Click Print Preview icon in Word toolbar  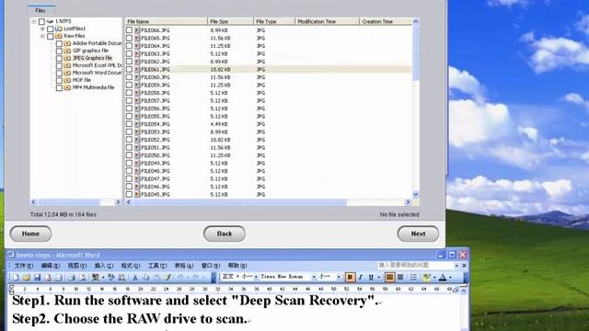[82, 278]
